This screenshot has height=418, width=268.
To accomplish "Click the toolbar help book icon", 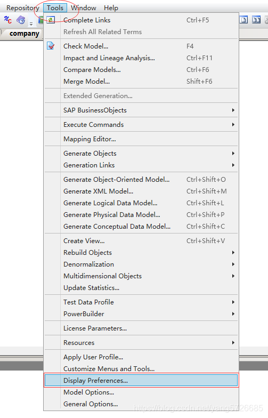I will click(x=21, y=20).
